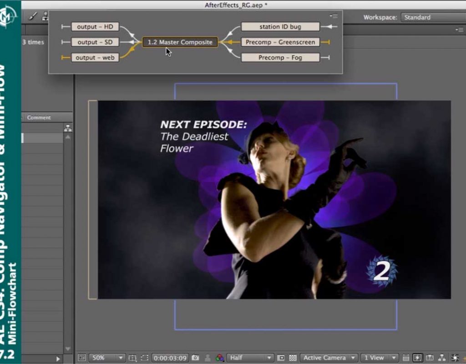Open the Precomp - Fog node

(280, 58)
